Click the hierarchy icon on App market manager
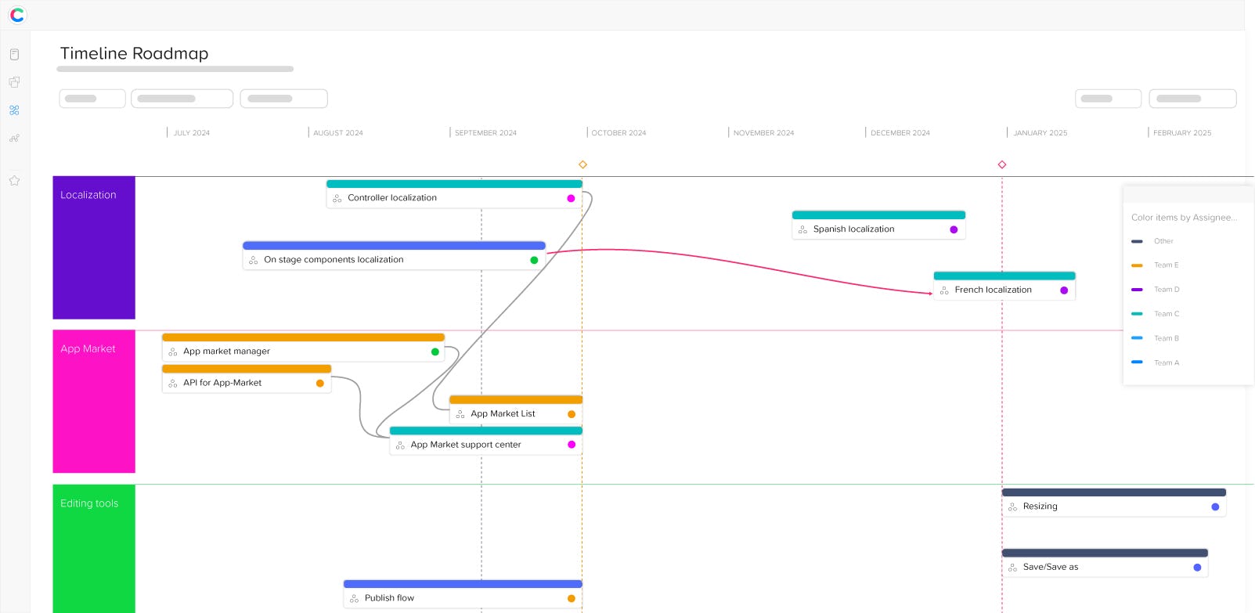 click(x=173, y=352)
